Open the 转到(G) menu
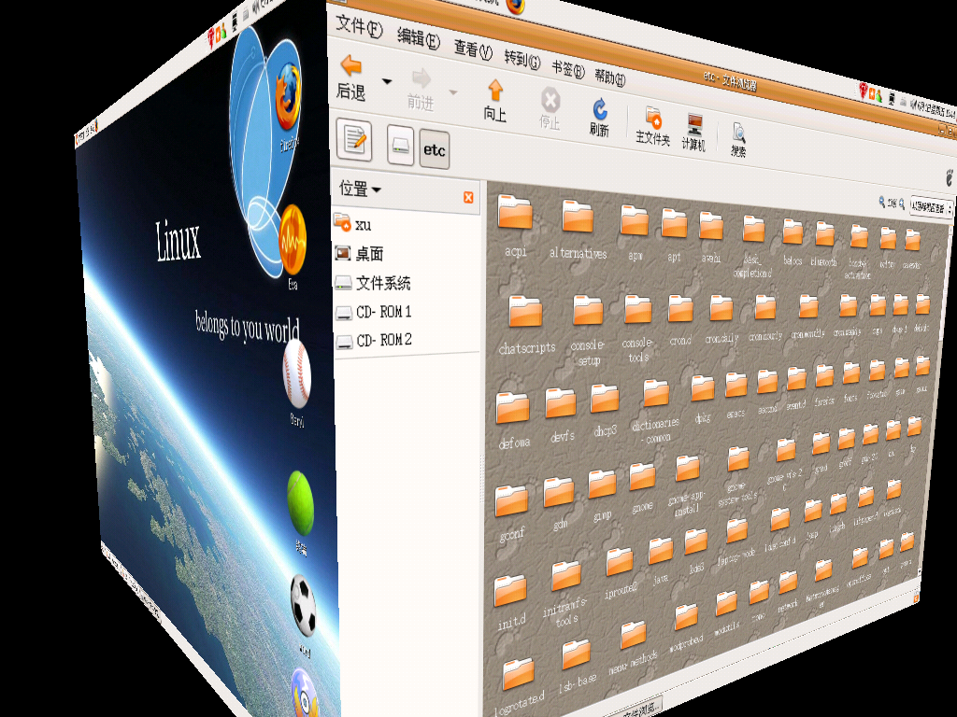This screenshot has width=957, height=717. tap(521, 59)
